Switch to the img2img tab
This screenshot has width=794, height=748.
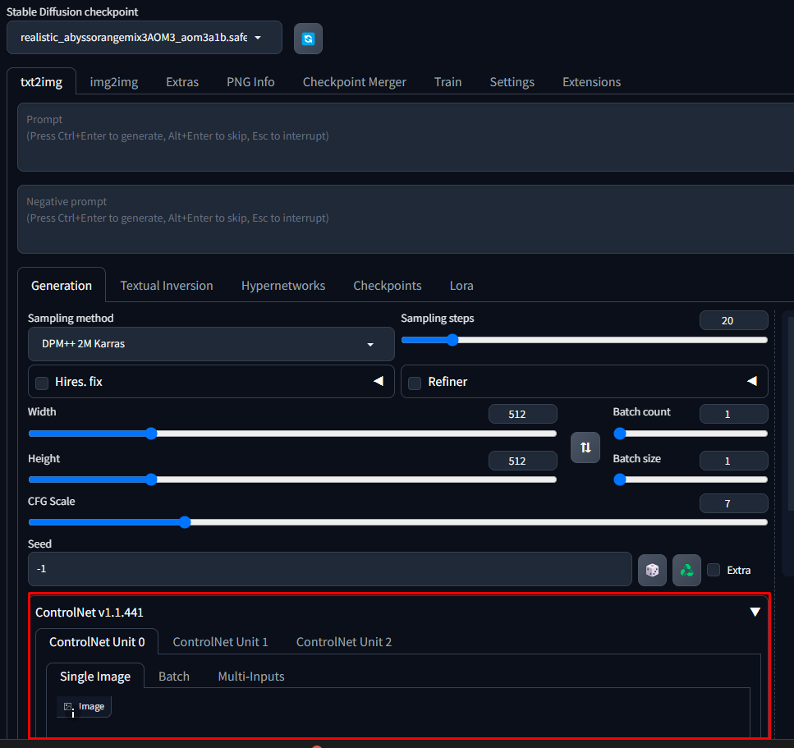pos(113,82)
